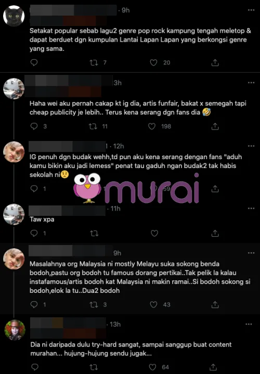The height and width of the screenshot is (374, 260).
Task: Reply to the Lantai Lapan Lapan tweet
Action: click(34, 62)
